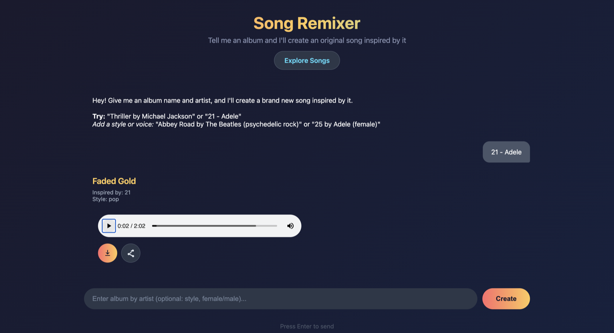Share the generated track
The width and height of the screenshot is (614, 333).
[x=130, y=253]
